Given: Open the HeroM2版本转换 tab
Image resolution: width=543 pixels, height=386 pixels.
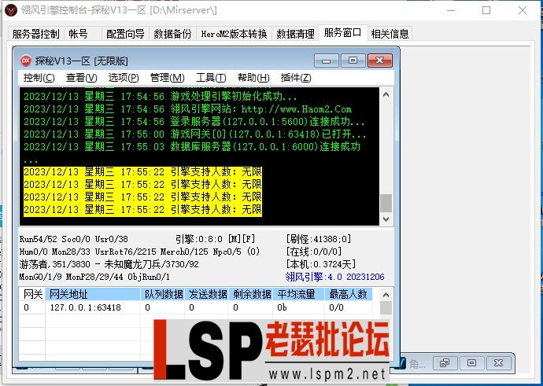Looking at the screenshot, I should (234, 34).
